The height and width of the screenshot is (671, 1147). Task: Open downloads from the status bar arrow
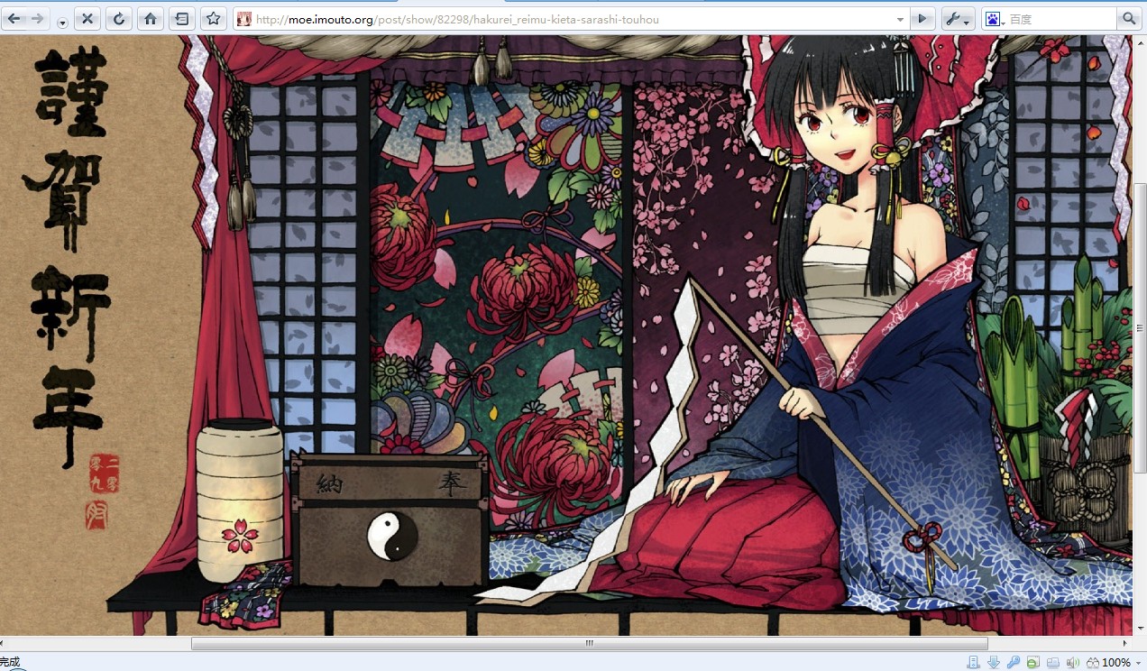click(993, 663)
